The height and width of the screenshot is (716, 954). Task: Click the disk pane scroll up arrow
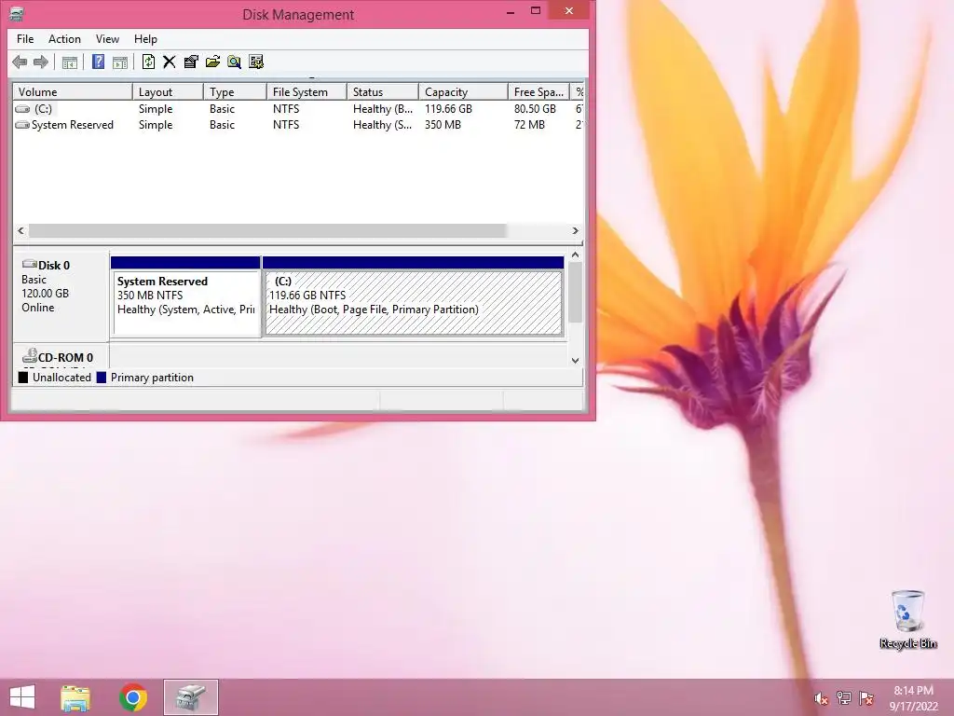(575, 255)
